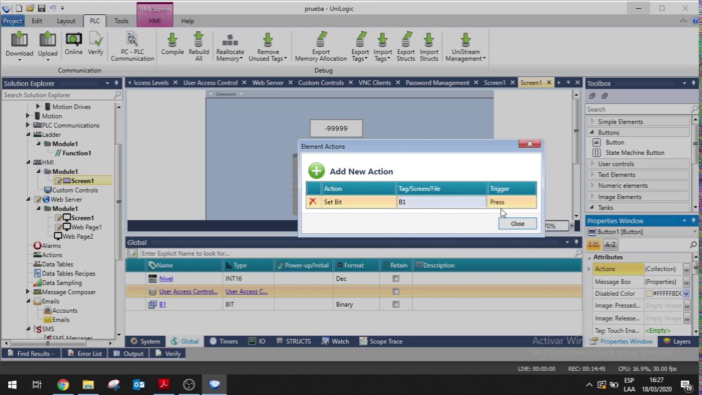Switch to the Layout ribbon tab
702x395 pixels.
[x=66, y=21]
